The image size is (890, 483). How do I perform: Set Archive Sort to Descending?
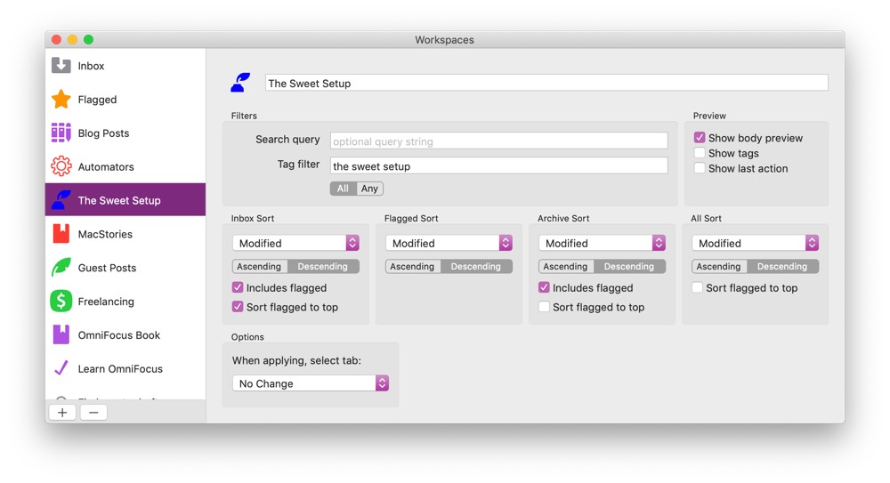(629, 266)
